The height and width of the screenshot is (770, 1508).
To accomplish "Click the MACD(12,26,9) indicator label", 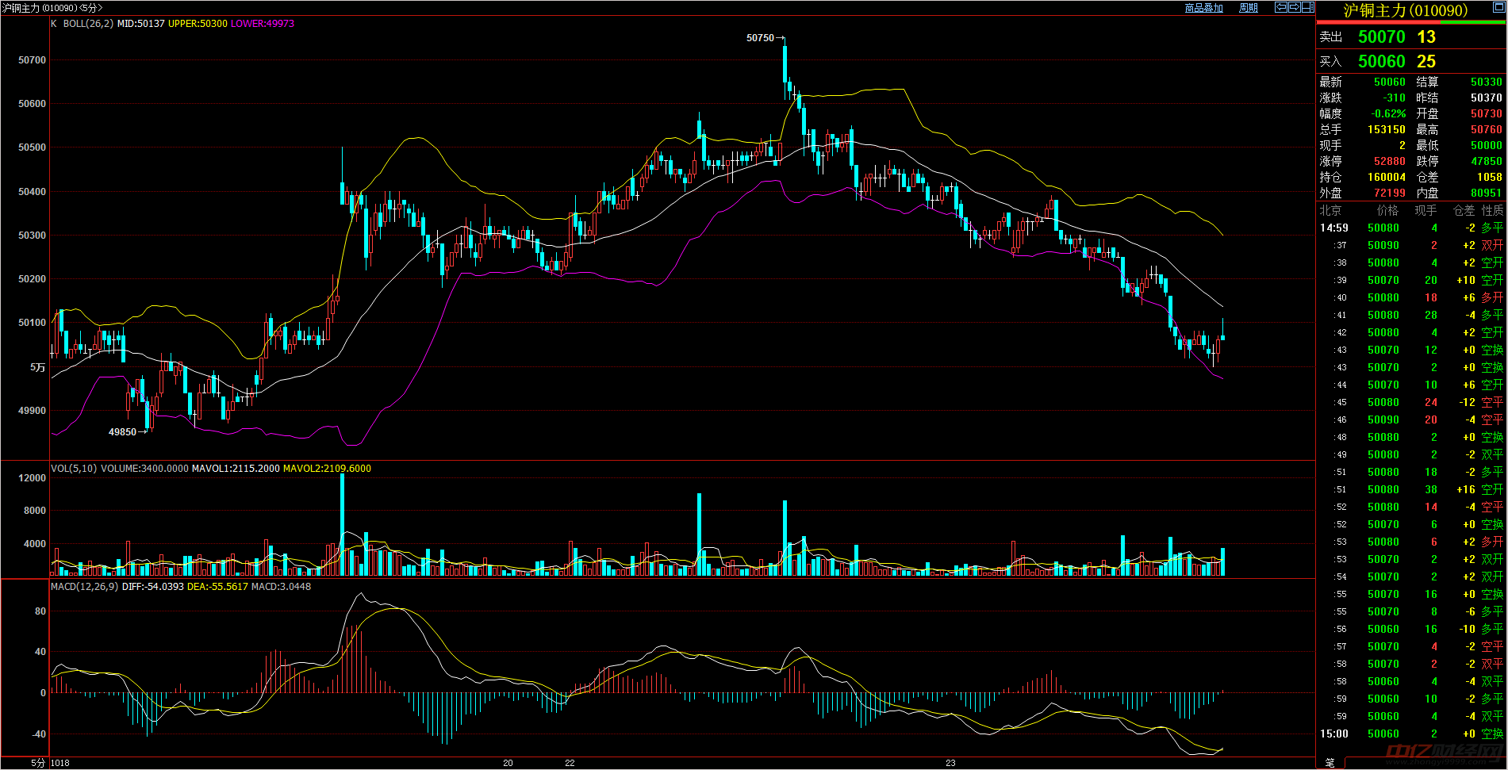I will coord(84,587).
